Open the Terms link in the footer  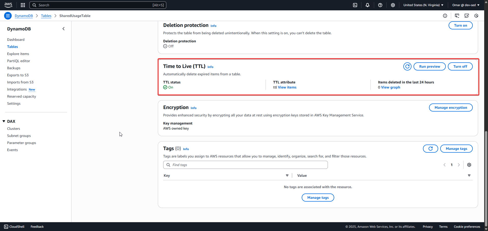[443, 227]
